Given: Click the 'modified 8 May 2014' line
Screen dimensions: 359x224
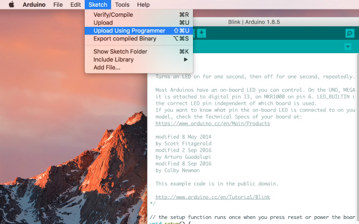Looking at the screenshot, I should pyautogui.click(x=183, y=137).
